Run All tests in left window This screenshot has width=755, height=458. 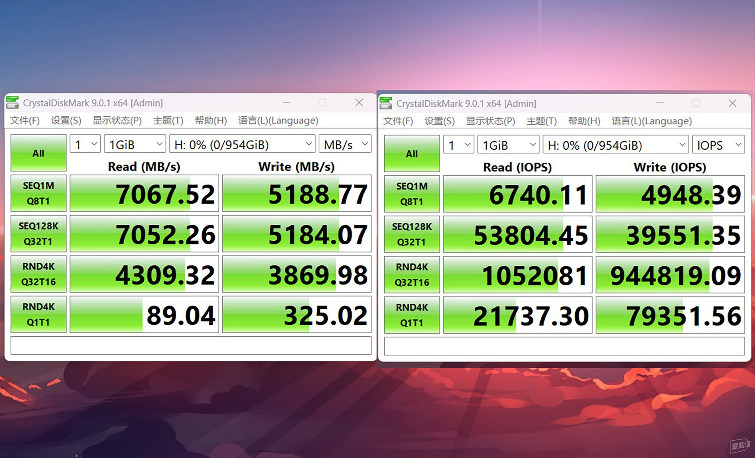tap(39, 153)
